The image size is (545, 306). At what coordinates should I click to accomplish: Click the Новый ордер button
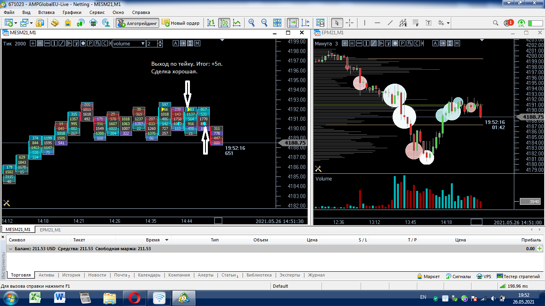[181, 23]
